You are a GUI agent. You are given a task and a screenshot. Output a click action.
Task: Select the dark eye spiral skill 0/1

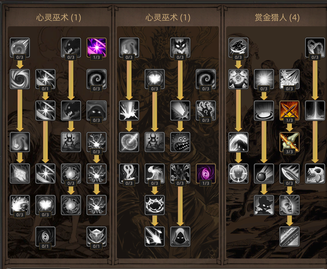[x=45, y=236]
